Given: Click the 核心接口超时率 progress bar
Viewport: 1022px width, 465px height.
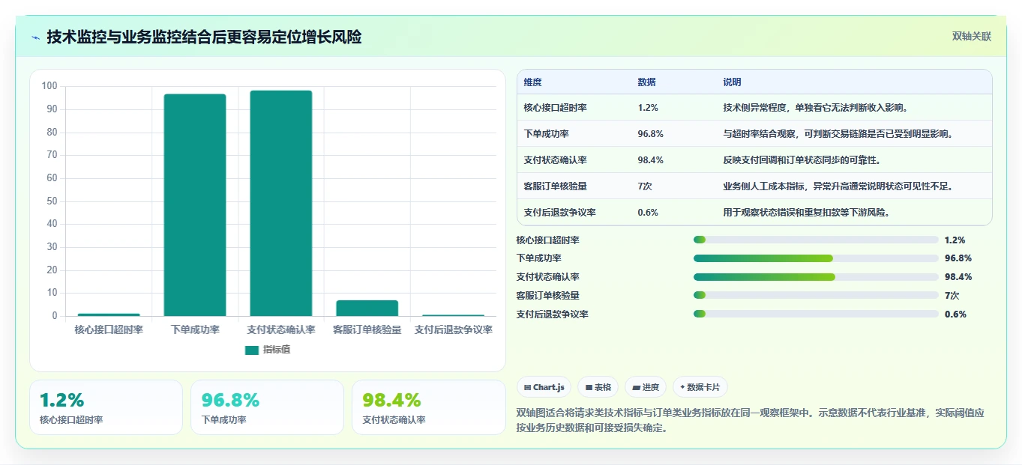Looking at the screenshot, I should (x=816, y=240).
